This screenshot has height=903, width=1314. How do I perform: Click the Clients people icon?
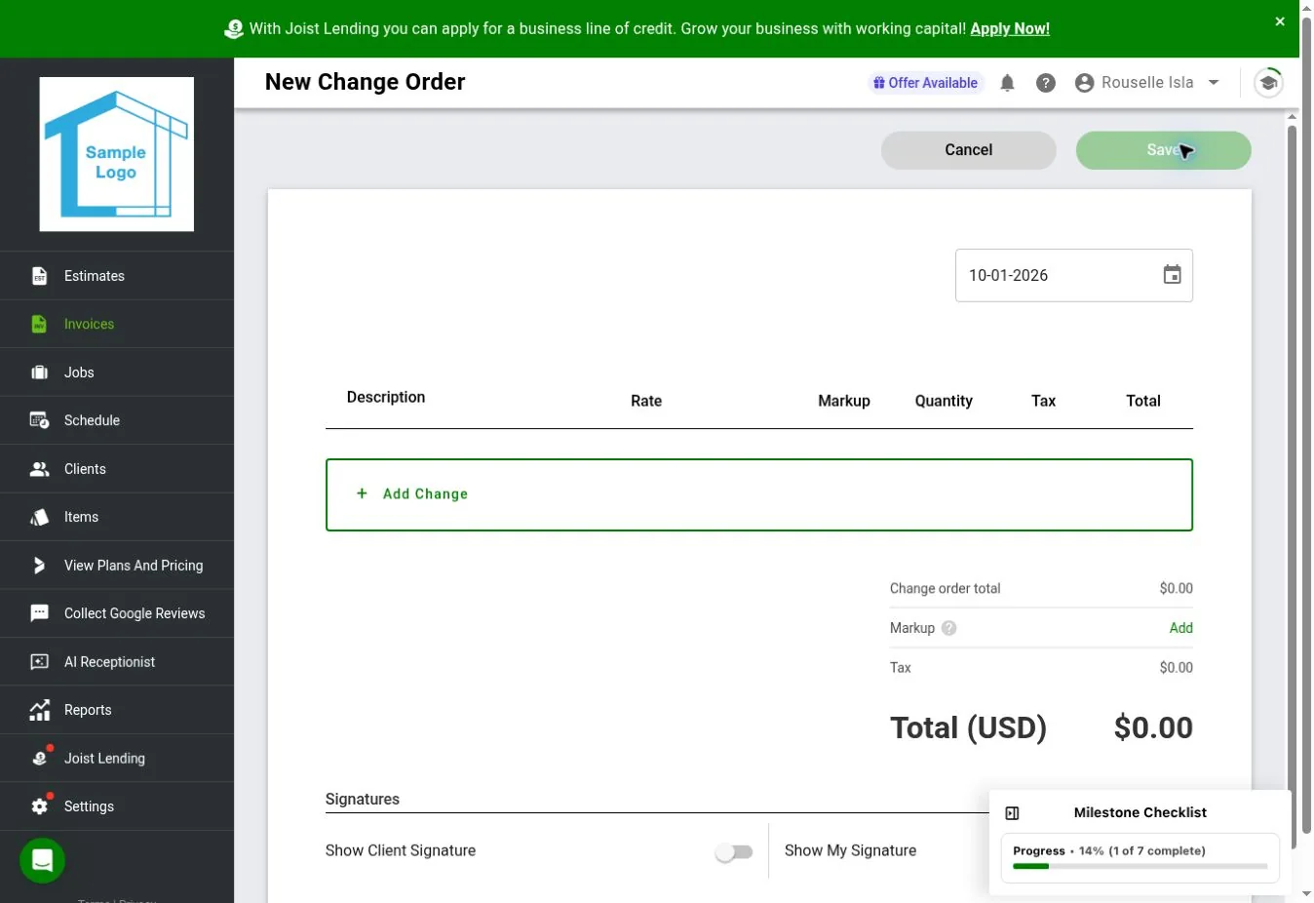click(39, 469)
